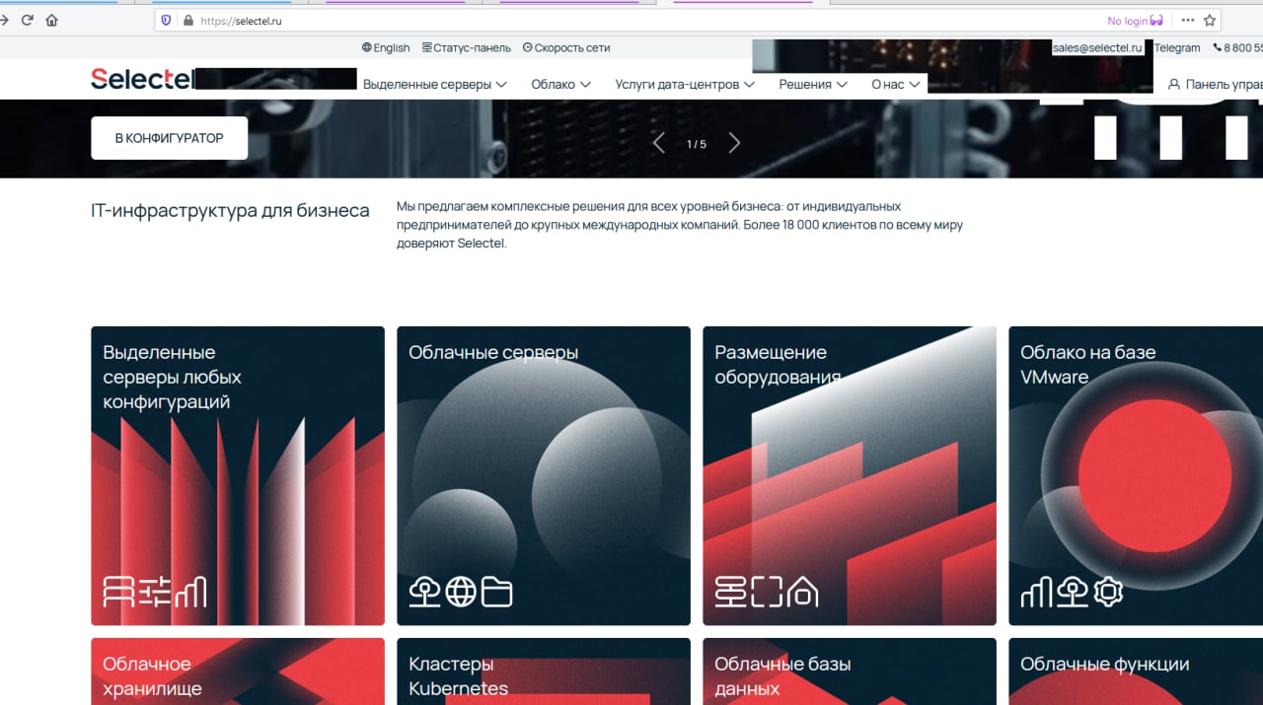This screenshot has width=1263, height=705.
Task: Open the Облако на базе VMware card
Action: click(1136, 475)
